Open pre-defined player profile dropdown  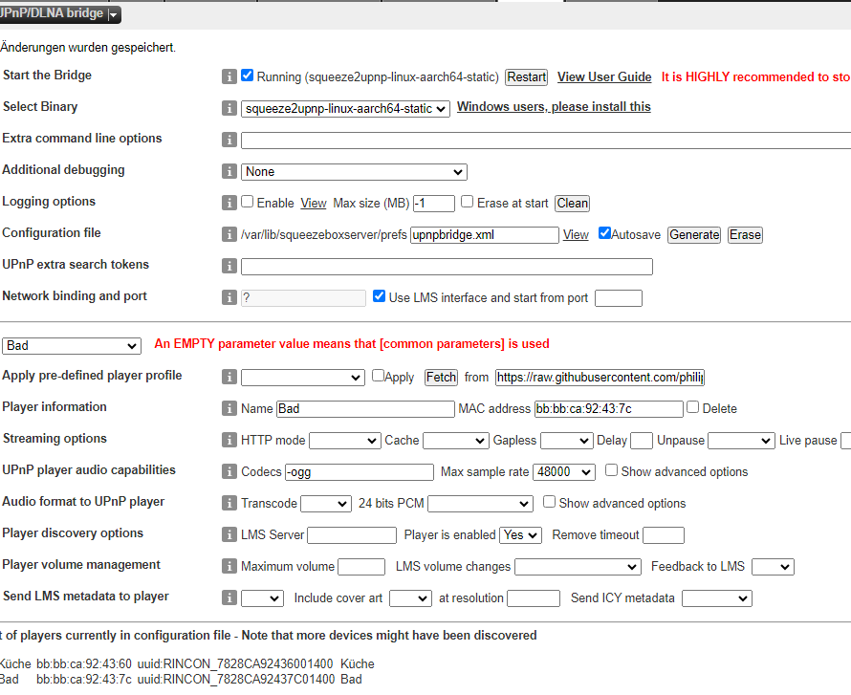click(x=302, y=378)
